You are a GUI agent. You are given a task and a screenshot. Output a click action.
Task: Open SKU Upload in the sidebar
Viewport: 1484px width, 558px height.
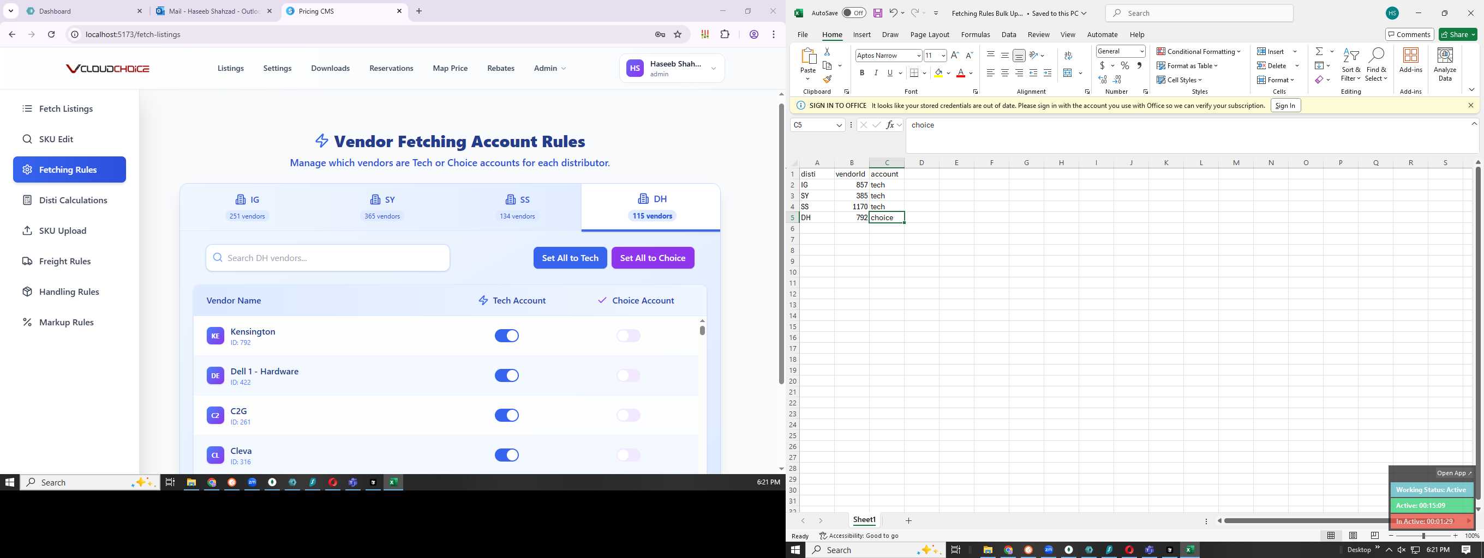(x=69, y=231)
